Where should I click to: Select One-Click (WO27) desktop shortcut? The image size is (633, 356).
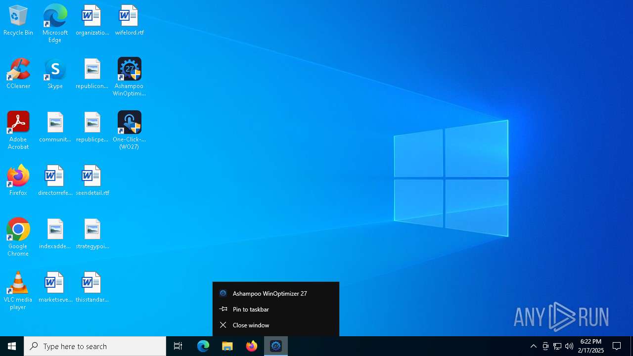point(129,131)
